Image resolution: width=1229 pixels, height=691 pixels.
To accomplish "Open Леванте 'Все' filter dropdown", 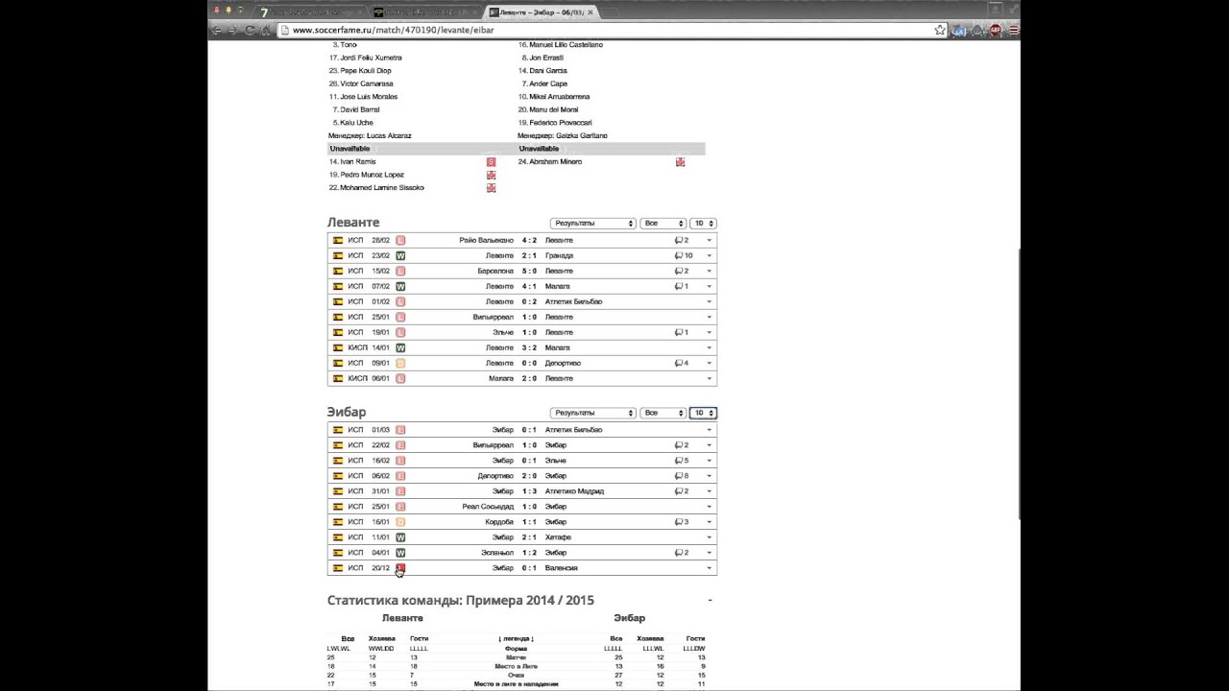I will tap(663, 224).
